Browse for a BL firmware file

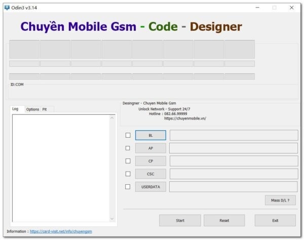[x=150, y=135]
